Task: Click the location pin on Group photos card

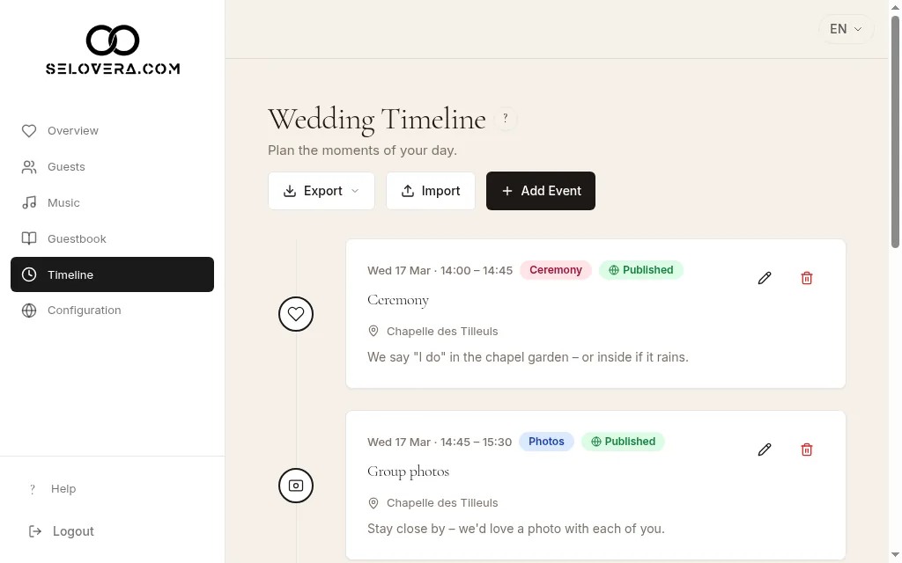Action: [x=373, y=503]
